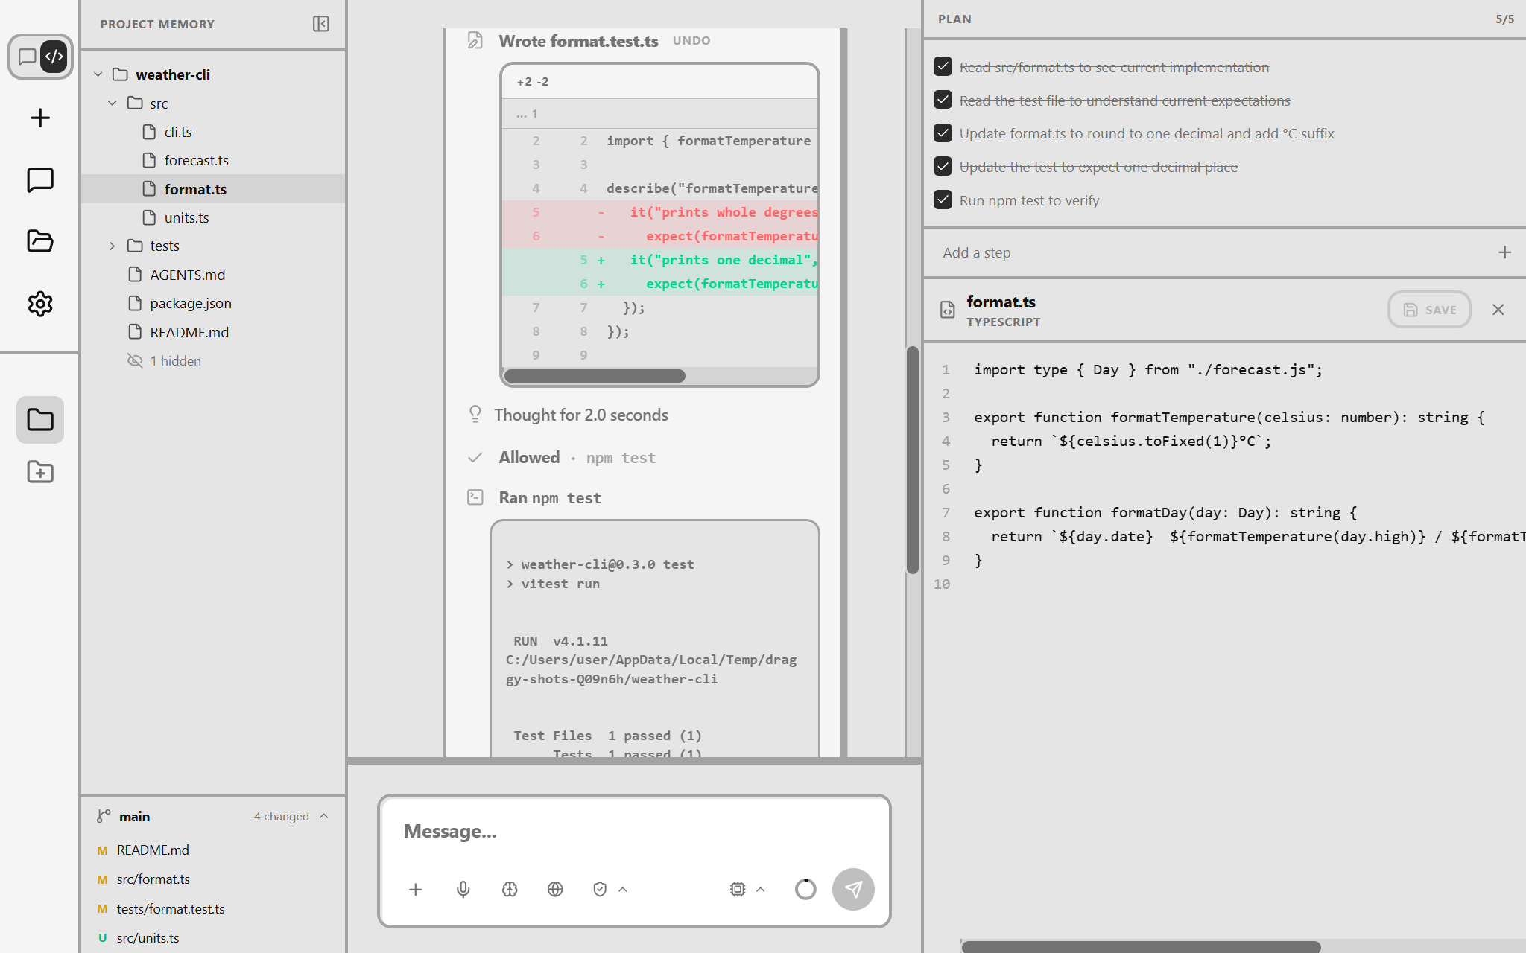Toggle the brain thinking icon
The height and width of the screenshot is (953, 1526).
tap(510, 889)
